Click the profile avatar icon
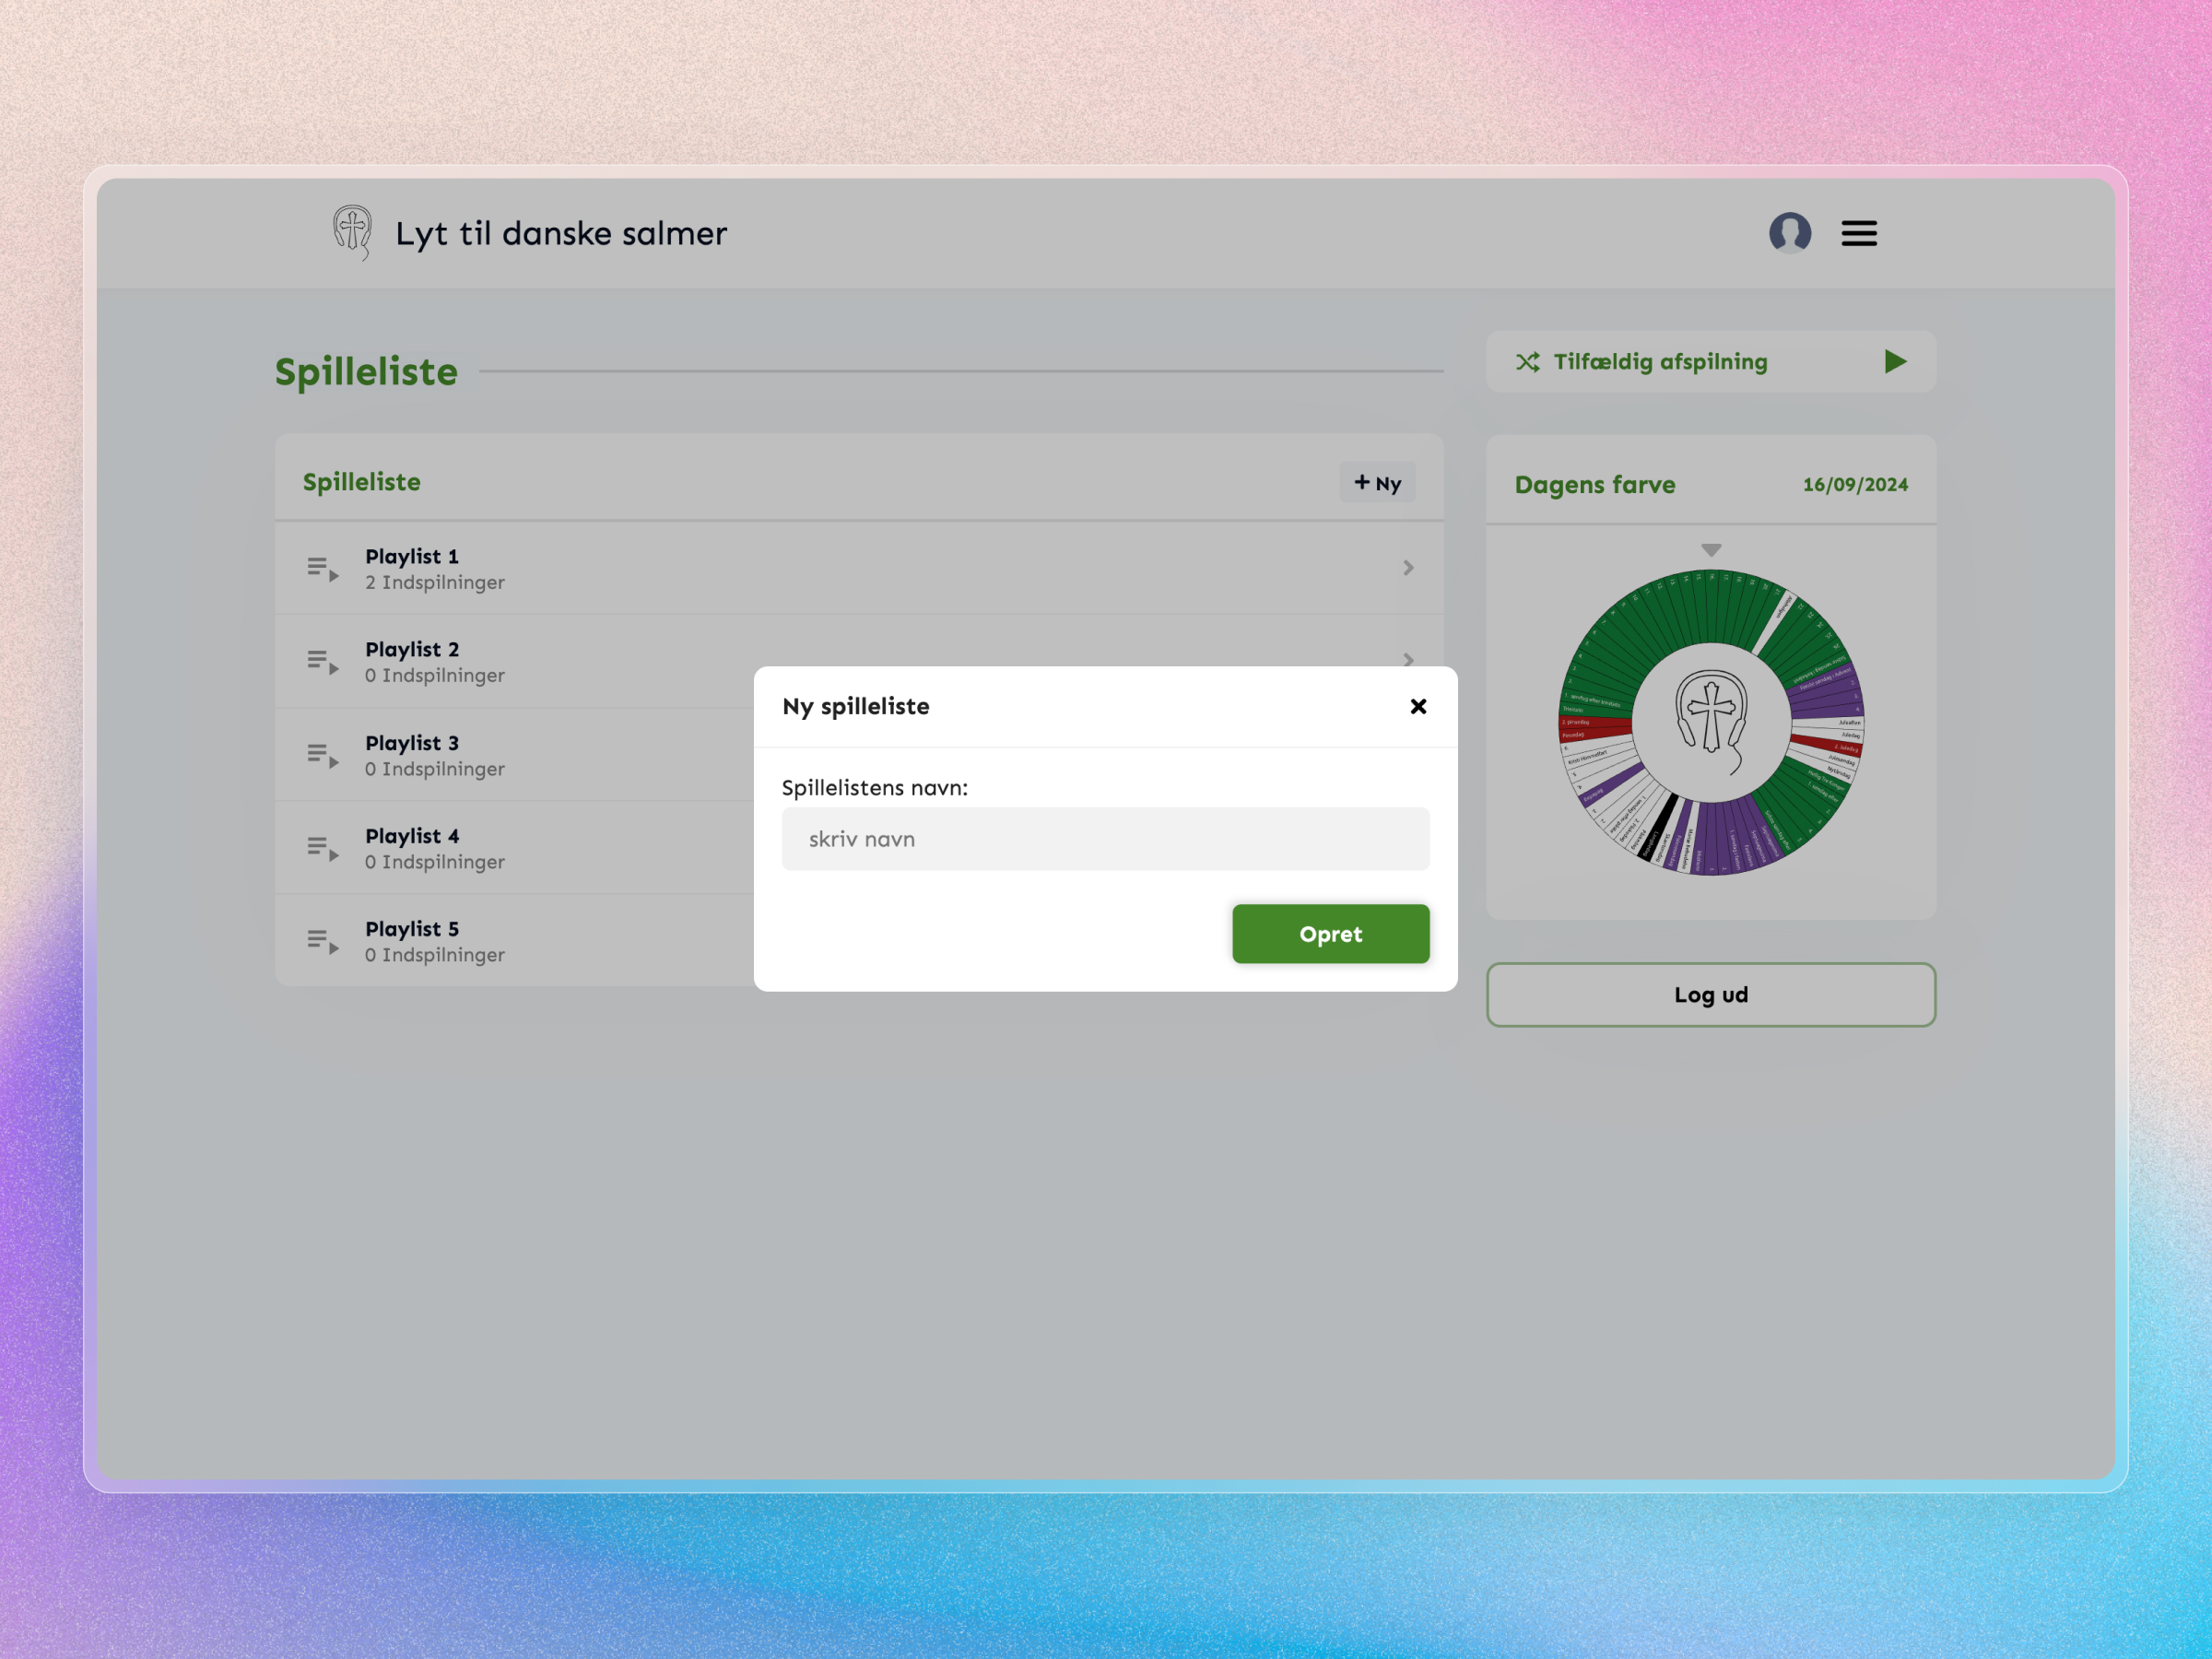 [1791, 233]
